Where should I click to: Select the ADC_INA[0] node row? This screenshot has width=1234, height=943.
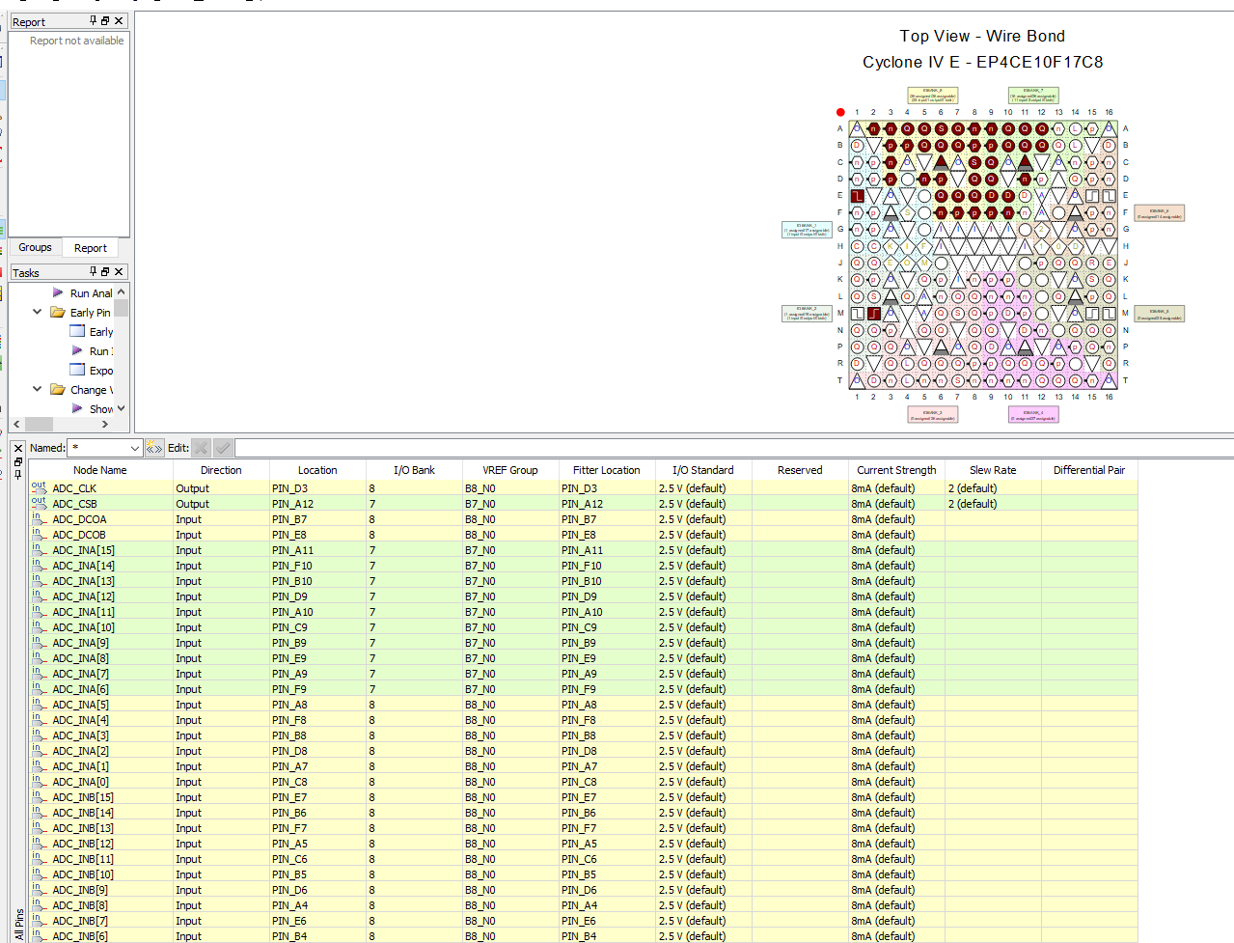click(583, 782)
